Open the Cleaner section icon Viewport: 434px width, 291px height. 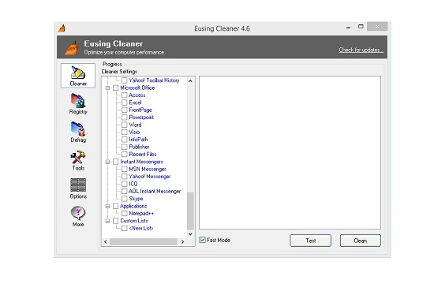pyautogui.click(x=78, y=76)
